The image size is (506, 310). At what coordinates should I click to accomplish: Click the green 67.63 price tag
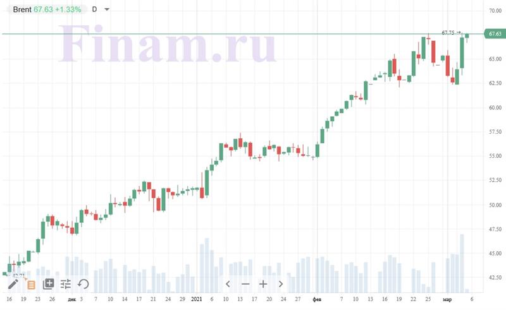pyautogui.click(x=495, y=33)
